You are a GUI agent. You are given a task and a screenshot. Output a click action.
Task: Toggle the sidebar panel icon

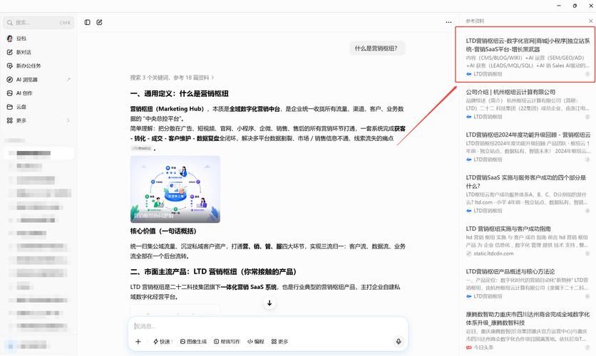(88, 22)
